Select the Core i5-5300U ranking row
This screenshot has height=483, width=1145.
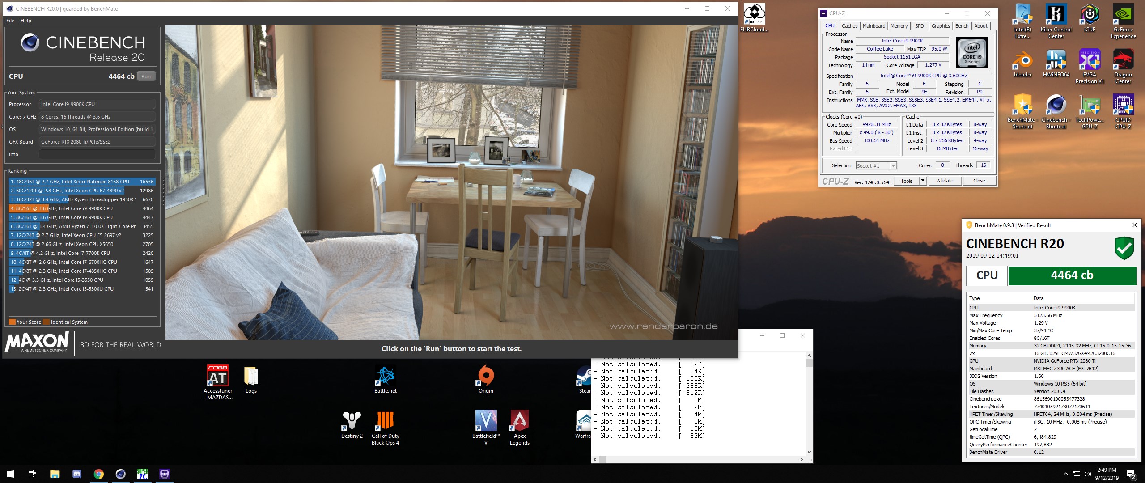82,289
